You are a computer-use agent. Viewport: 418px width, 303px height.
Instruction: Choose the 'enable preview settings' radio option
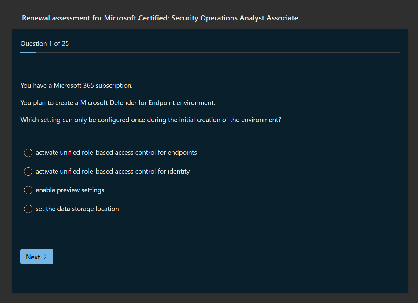click(x=28, y=190)
